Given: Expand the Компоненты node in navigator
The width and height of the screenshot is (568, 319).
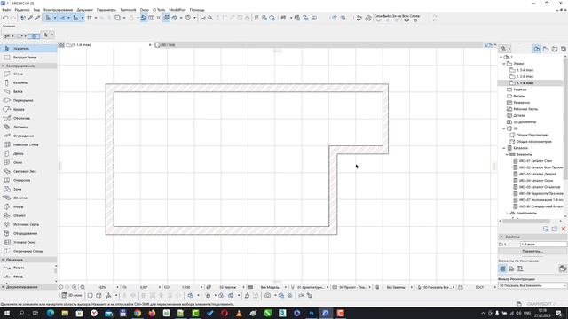Looking at the screenshot, I should tap(507, 213).
